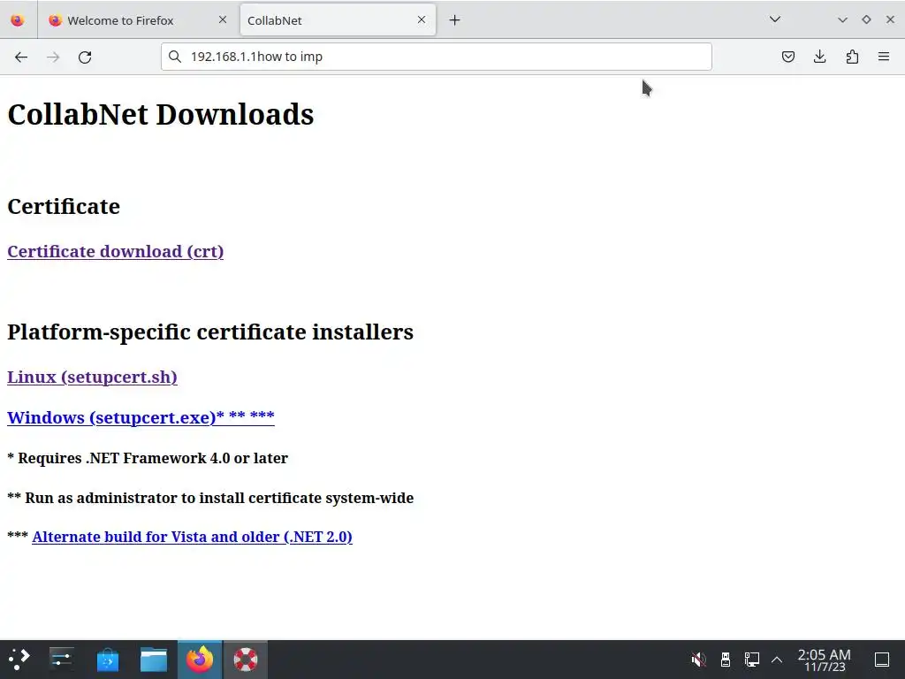Image resolution: width=905 pixels, height=679 pixels.
Task: Launch Discover software store from taskbar
Action: click(107, 660)
